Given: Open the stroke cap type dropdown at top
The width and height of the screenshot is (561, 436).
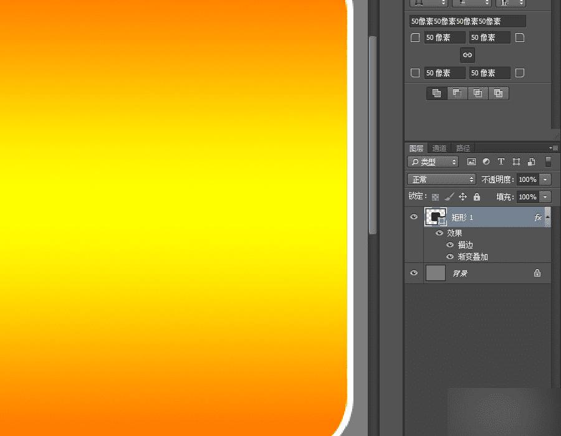Looking at the screenshot, I should pos(472,3).
